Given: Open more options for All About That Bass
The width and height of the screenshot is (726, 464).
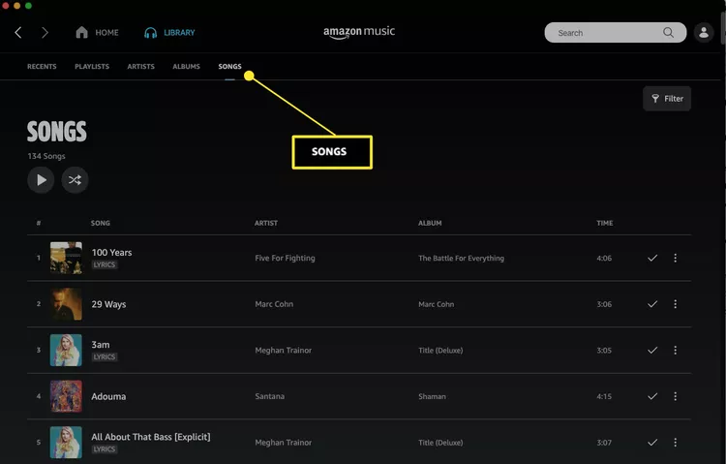Looking at the screenshot, I should 675,443.
